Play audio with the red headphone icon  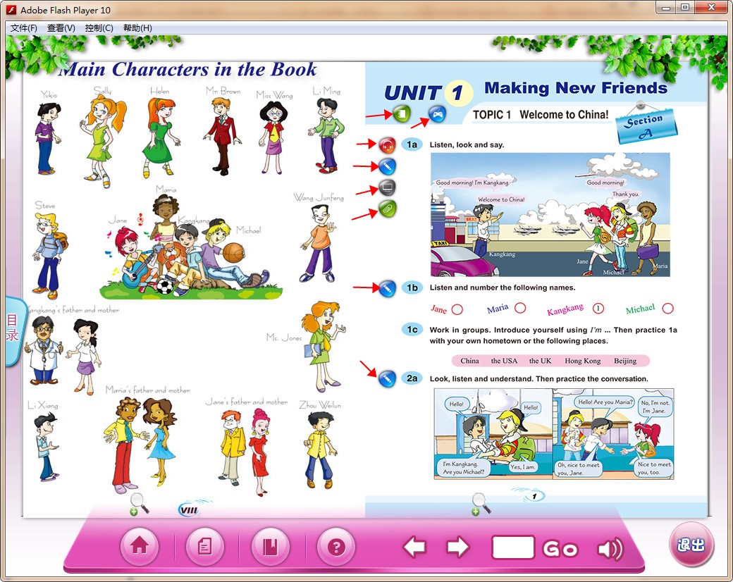[x=387, y=145]
